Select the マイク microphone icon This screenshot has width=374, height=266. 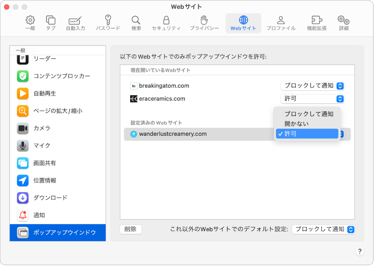pos(22,146)
